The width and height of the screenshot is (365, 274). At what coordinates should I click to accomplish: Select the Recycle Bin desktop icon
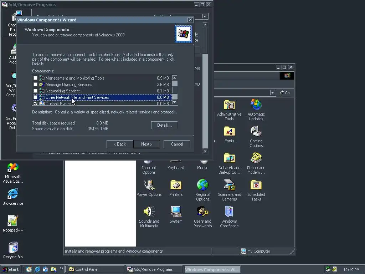(x=13, y=250)
